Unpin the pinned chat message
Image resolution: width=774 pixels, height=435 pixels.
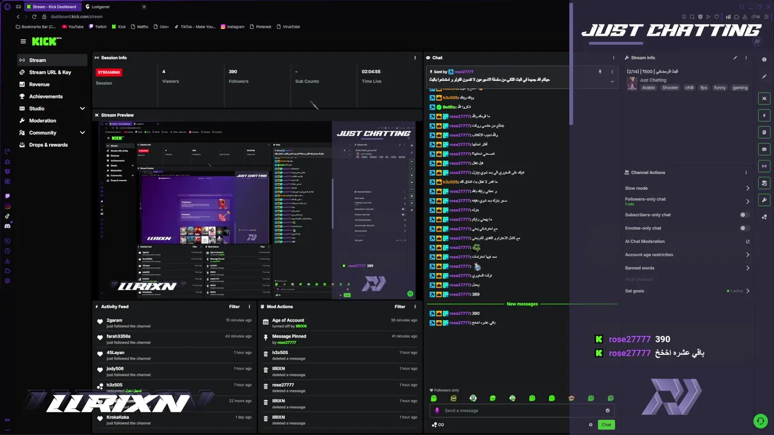tap(600, 72)
